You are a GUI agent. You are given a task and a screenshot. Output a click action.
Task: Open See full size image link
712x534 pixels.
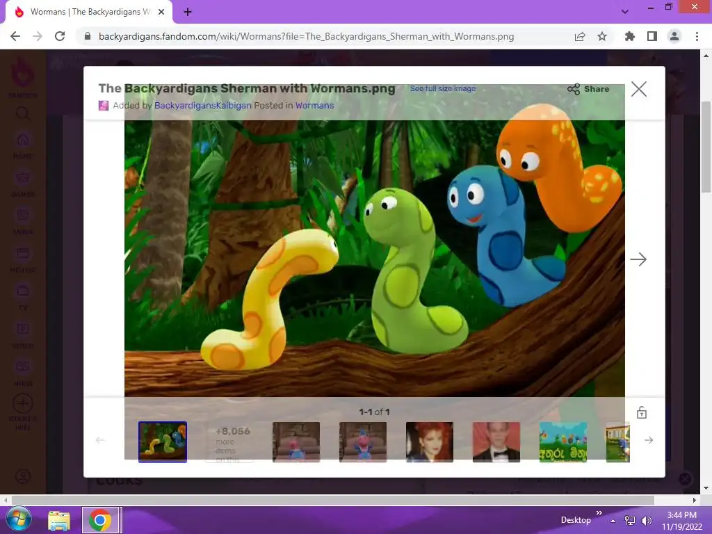pyautogui.click(x=443, y=88)
